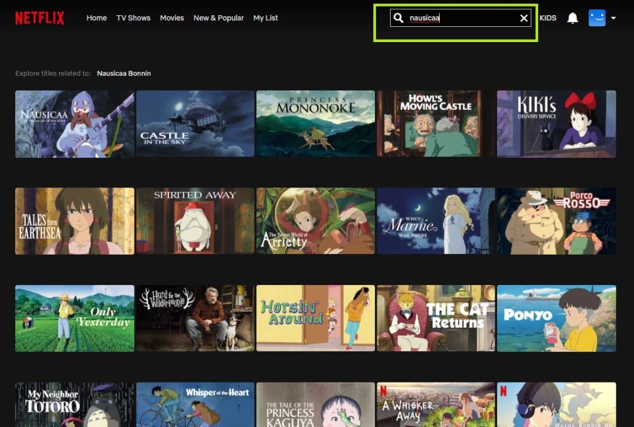Click the search magnifying glass icon
The image size is (634, 427).
point(398,18)
